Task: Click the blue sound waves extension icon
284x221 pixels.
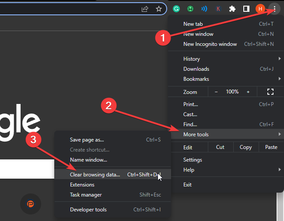Action: pyautogui.click(x=204, y=9)
